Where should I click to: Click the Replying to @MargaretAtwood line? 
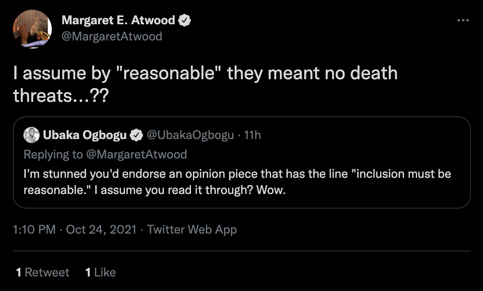click(105, 154)
